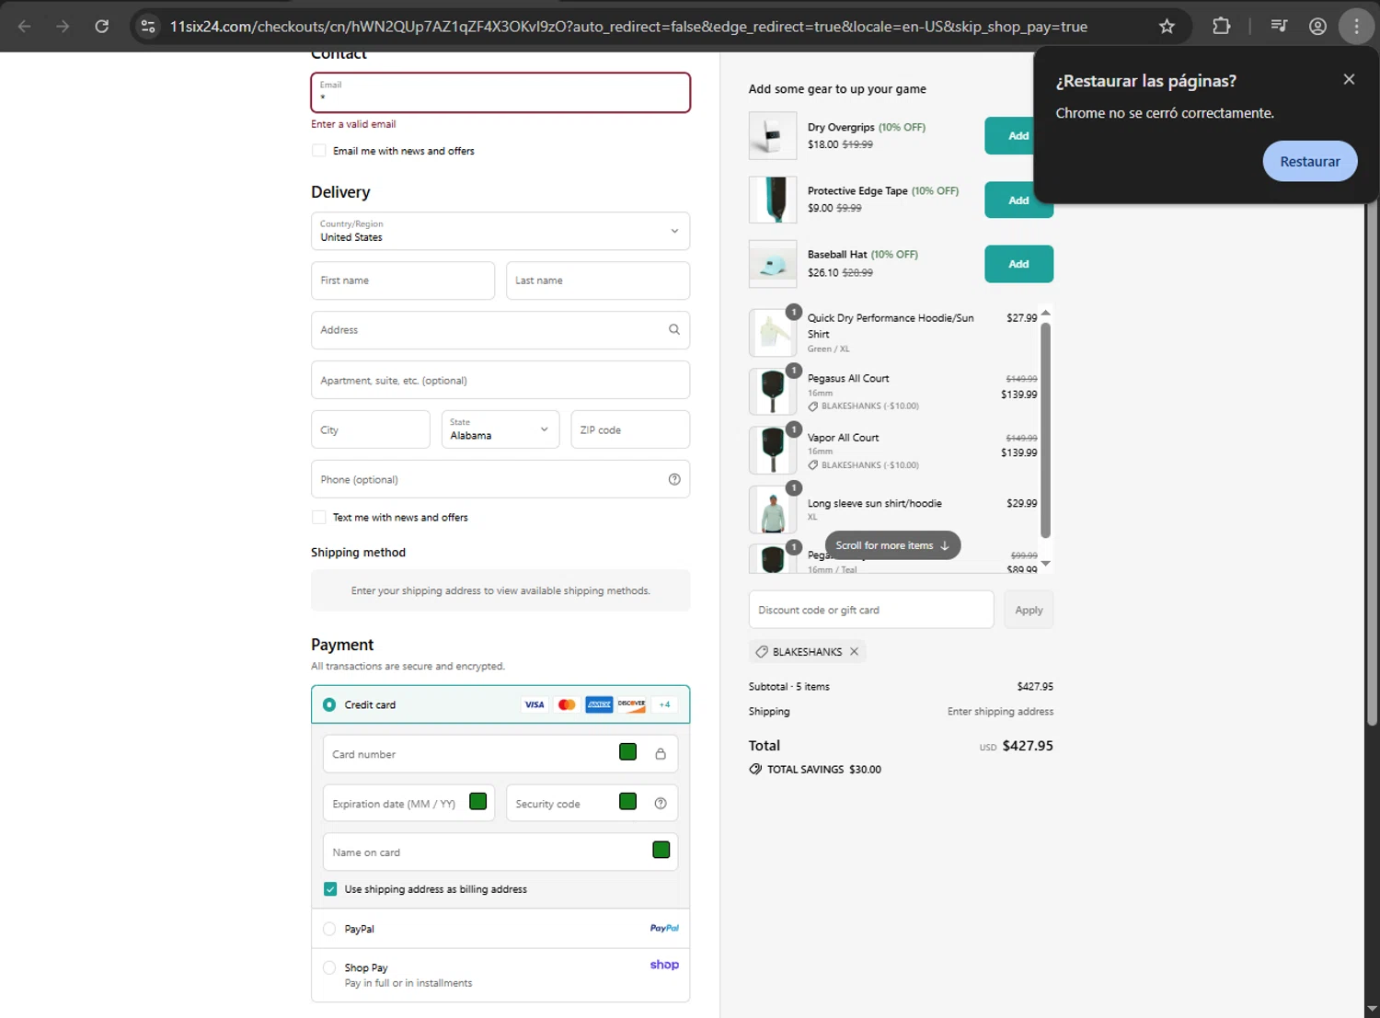Screen dimensions: 1380x1018
Task: Click the browser forward arrow
Action: (63, 27)
